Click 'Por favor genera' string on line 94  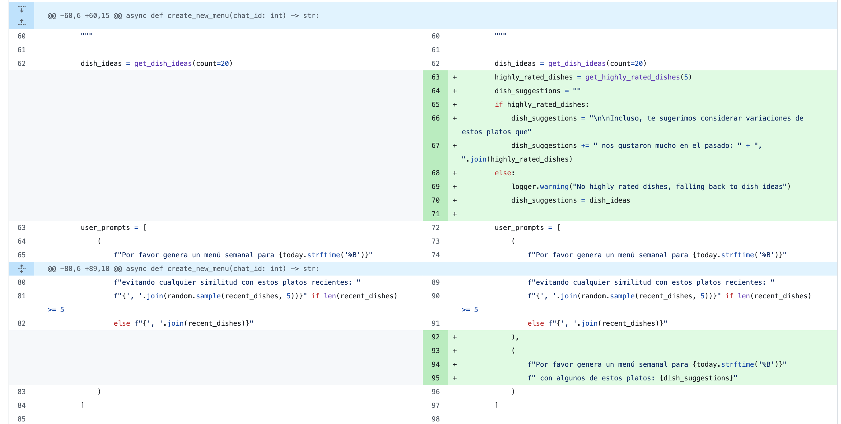tap(569, 364)
